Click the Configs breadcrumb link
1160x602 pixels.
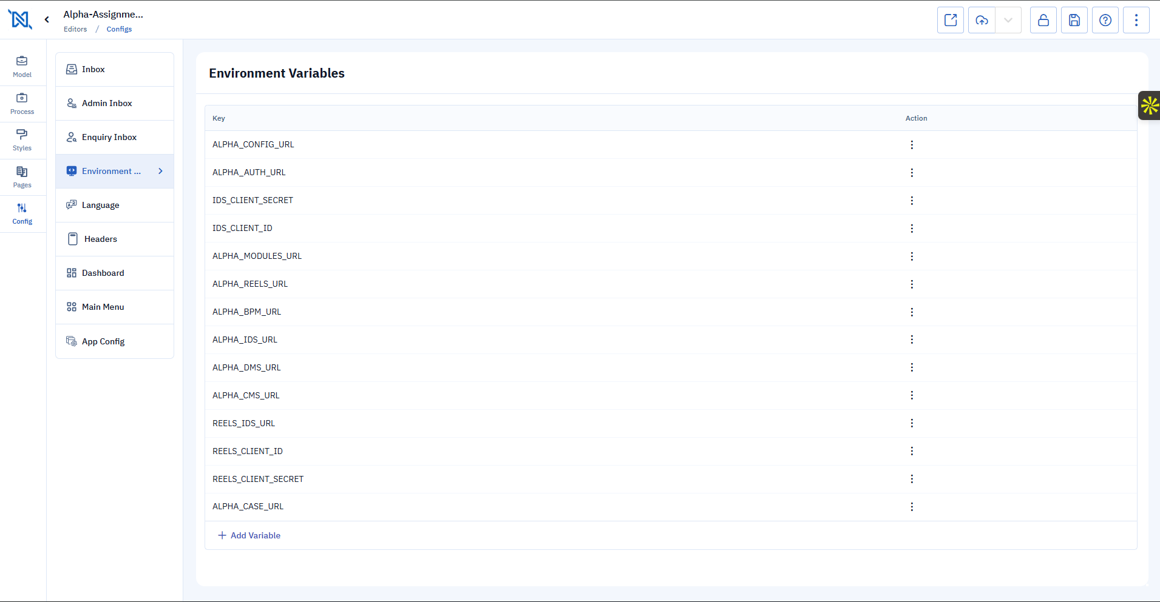[x=119, y=29]
